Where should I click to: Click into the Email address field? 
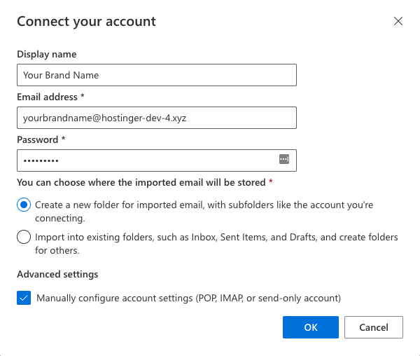pos(157,118)
